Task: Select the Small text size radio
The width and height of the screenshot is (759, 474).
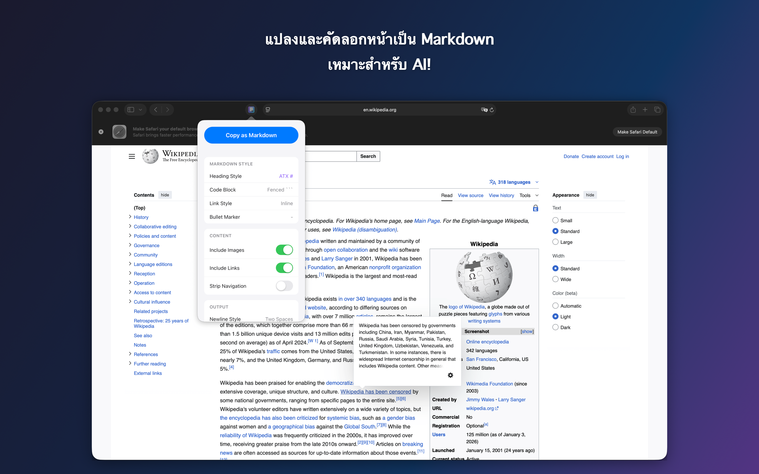Action: point(555,220)
